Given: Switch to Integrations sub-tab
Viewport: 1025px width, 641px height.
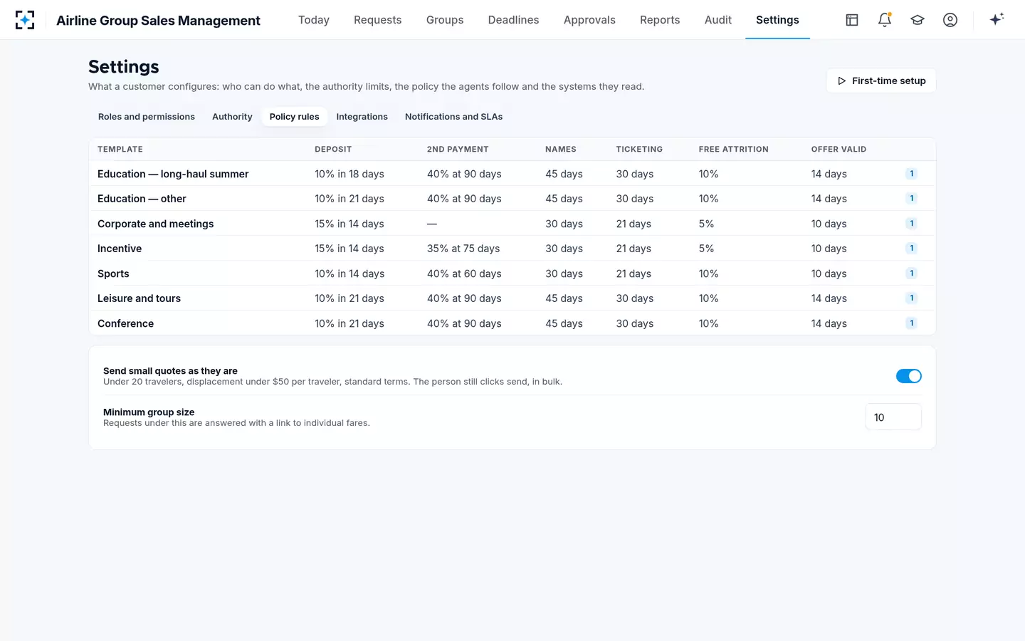Looking at the screenshot, I should click(x=362, y=117).
